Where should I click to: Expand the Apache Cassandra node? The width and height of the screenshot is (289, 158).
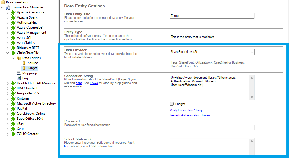coord(8,13)
